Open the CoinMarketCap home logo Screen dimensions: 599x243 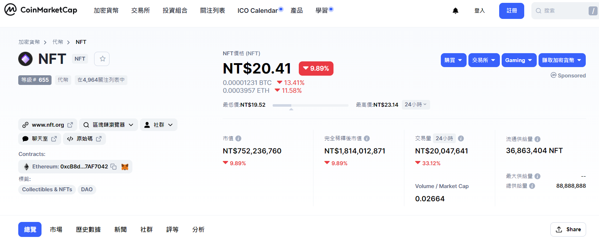pos(41,10)
